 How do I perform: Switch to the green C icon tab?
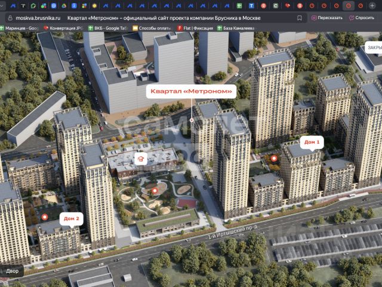pos(276,5)
